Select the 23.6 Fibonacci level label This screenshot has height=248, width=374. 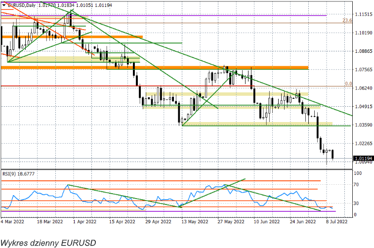347,21
